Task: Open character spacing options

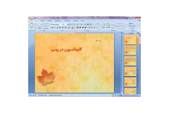Action: click(x=66, y=28)
